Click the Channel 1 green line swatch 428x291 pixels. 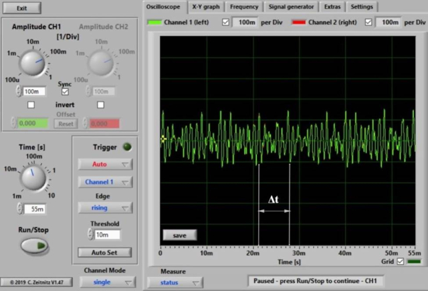coord(155,22)
